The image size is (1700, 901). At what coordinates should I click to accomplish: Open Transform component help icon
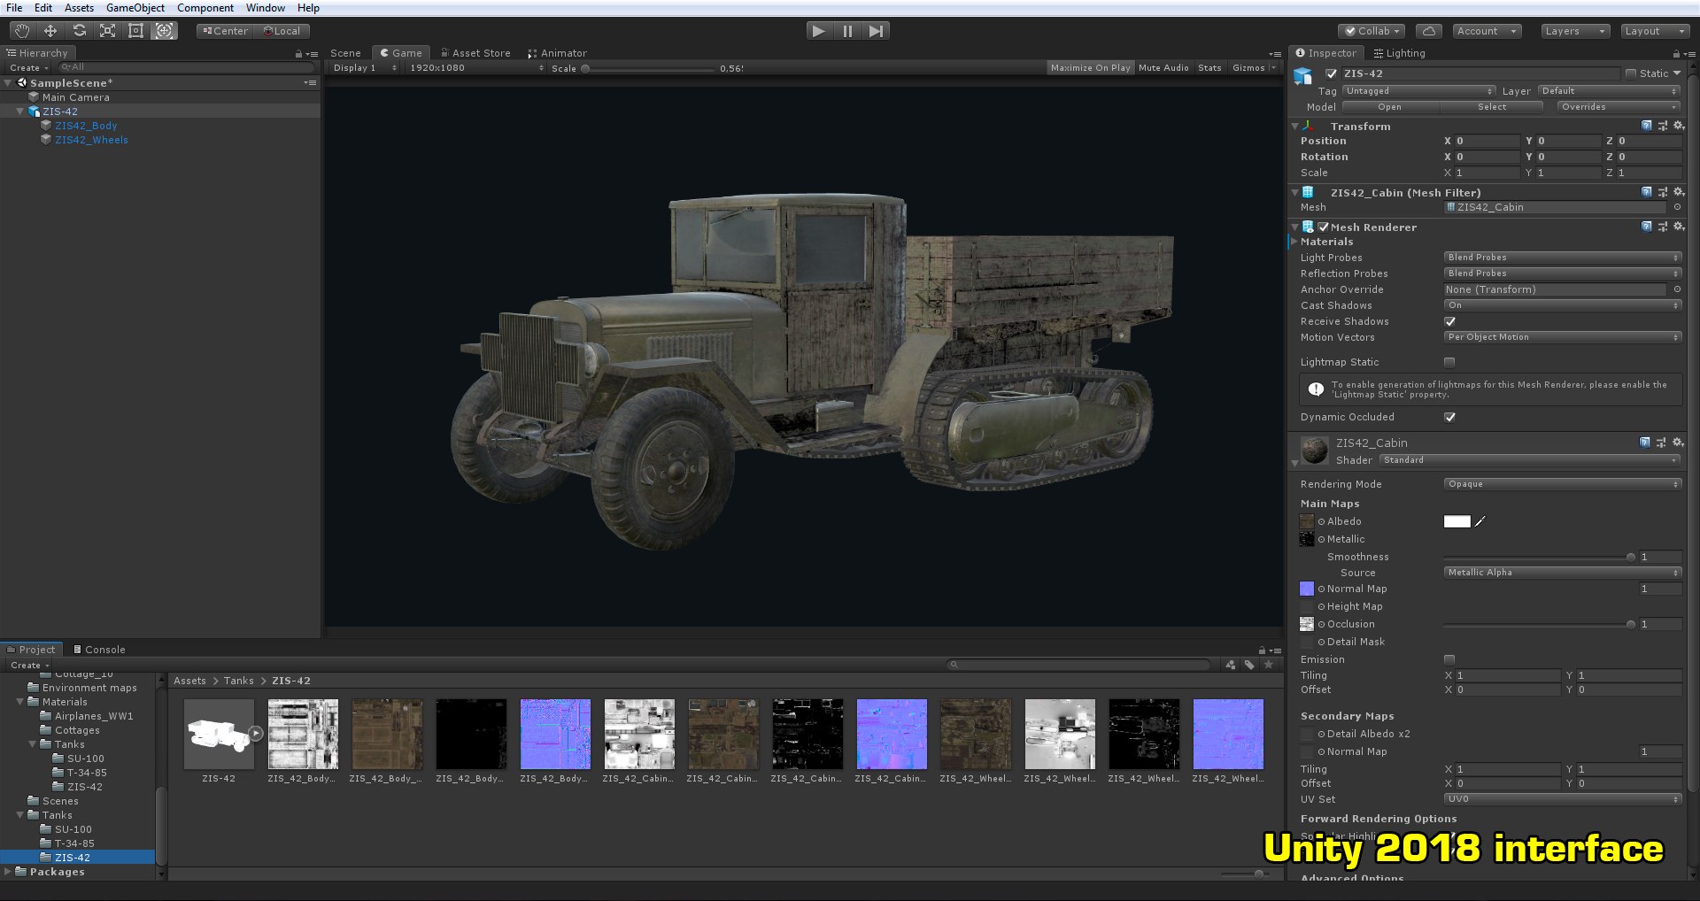(1646, 126)
